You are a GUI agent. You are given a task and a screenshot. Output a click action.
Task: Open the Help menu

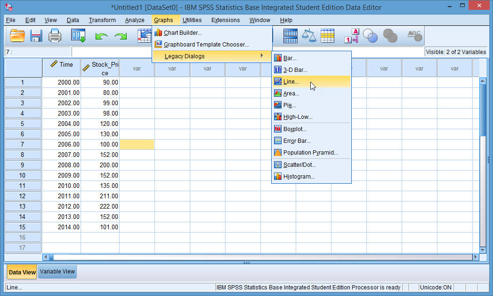[286, 20]
